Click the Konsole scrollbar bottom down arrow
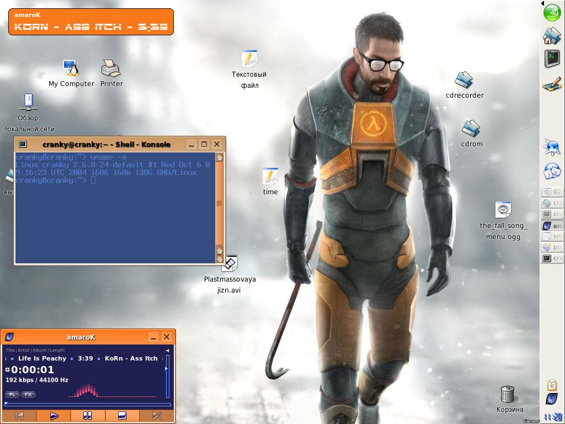 [x=220, y=259]
